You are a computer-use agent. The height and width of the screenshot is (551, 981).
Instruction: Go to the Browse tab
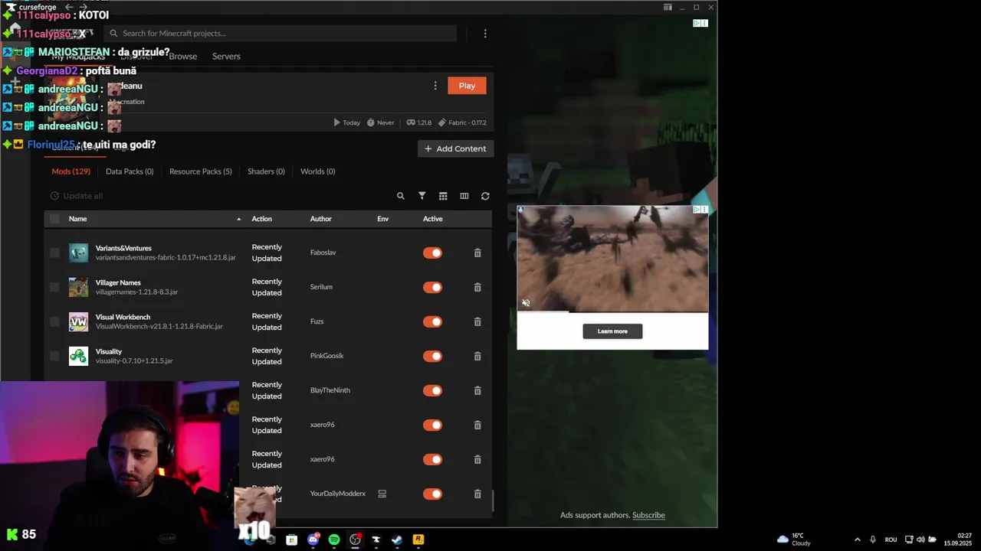(x=183, y=57)
